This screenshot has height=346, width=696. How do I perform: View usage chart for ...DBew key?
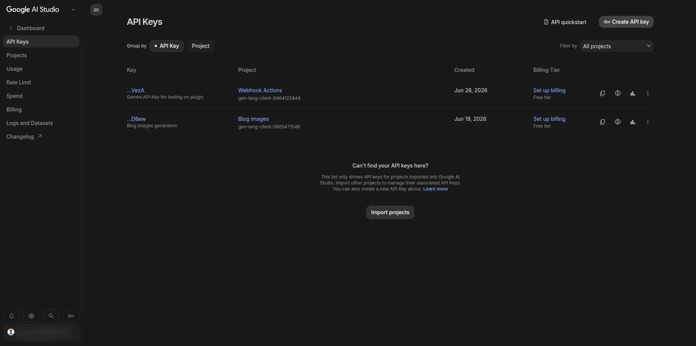[x=632, y=122]
